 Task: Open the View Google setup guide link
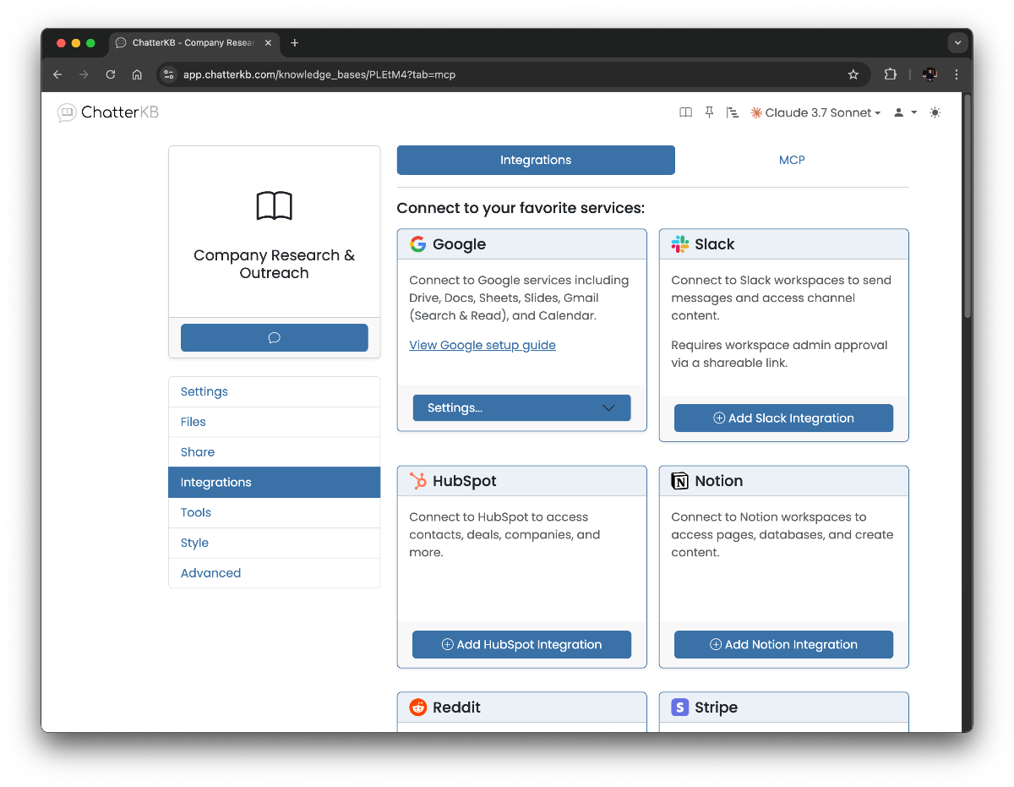coord(482,345)
